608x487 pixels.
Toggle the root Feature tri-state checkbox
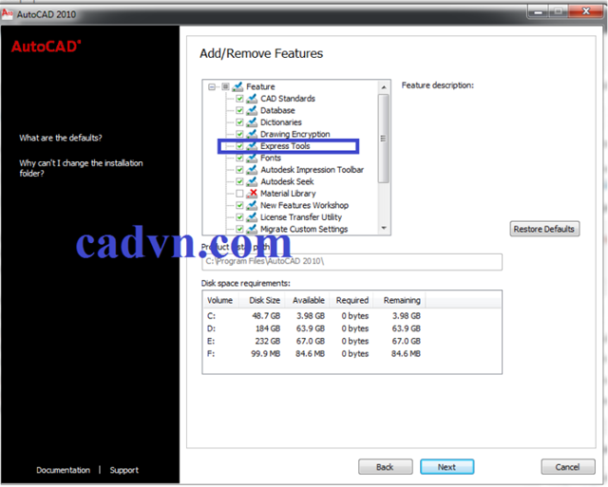coord(225,86)
